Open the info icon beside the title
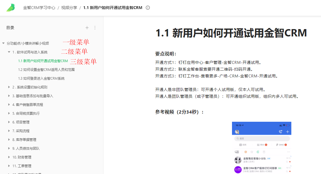Image resolution: width=321 pixels, height=174 pixels. tap(148, 8)
